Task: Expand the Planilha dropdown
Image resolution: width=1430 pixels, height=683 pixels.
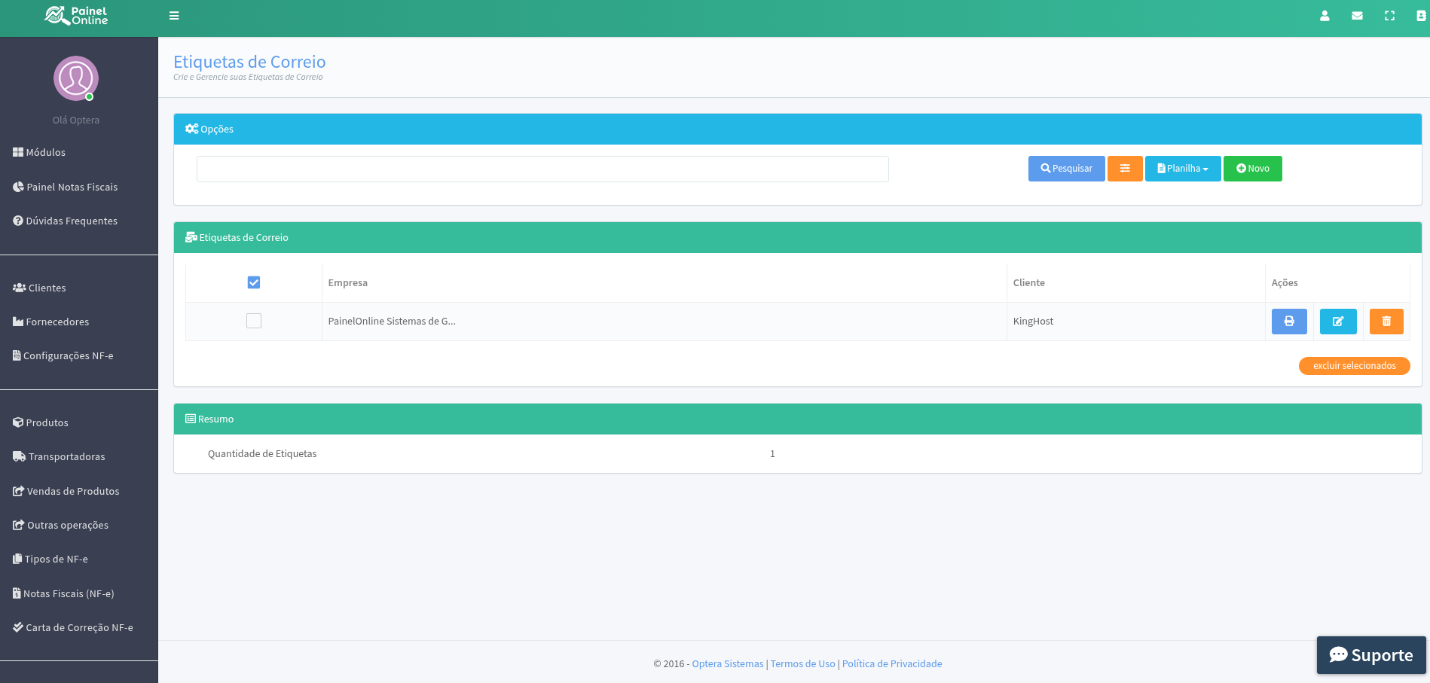Action: click(x=1183, y=169)
